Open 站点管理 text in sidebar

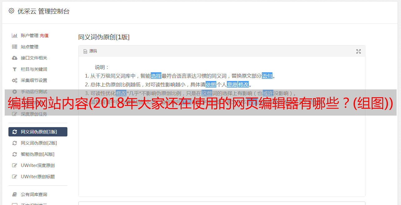pos(30,47)
